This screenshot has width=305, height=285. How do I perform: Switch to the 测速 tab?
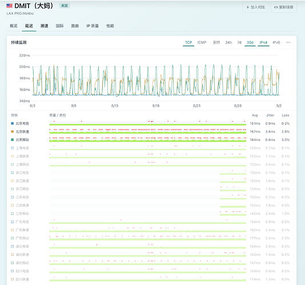click(44, 26)
